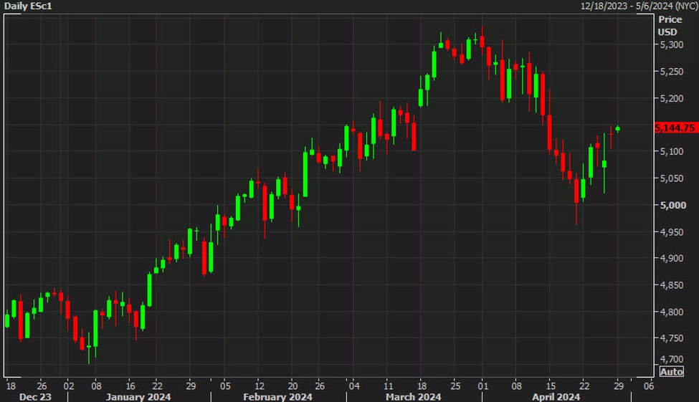Viewport: 699px width, 402px height.
Task: Click the 18 date tick under Dec 23
Action: [x=11, y=386]
